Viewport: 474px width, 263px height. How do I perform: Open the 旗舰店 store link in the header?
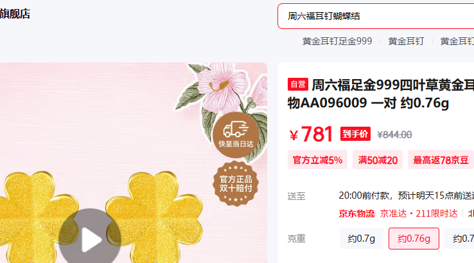pos(15,14)
